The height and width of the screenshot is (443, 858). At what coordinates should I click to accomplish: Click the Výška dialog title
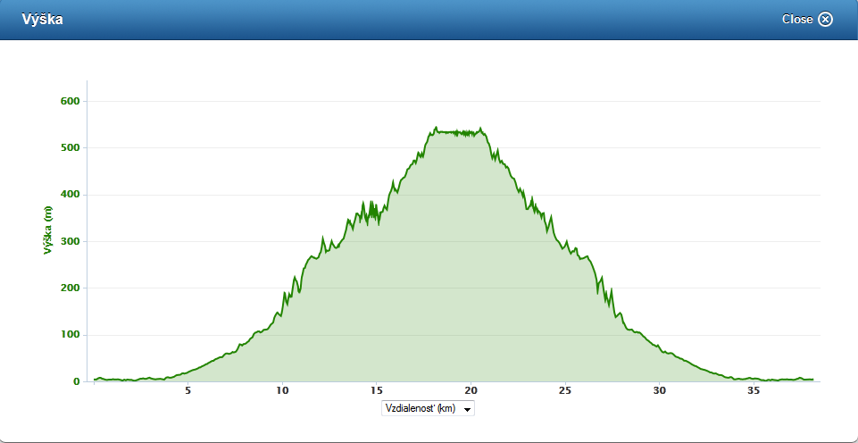[42, 19]
